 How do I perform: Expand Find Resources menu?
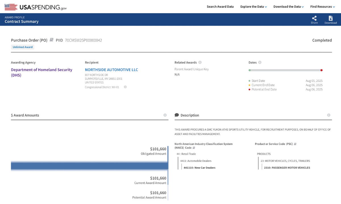323,7
